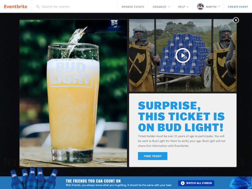Click the Famous Among Friends badge
The image size is (252, 189).
click(240, 183)
